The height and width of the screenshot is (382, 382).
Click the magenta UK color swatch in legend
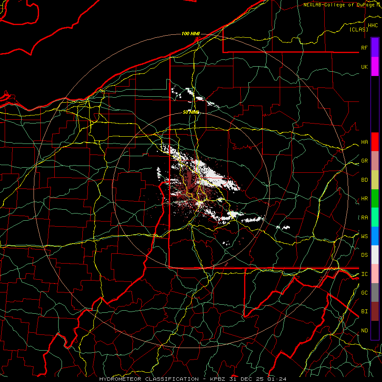pyautogui.click(x=375, y=67)
